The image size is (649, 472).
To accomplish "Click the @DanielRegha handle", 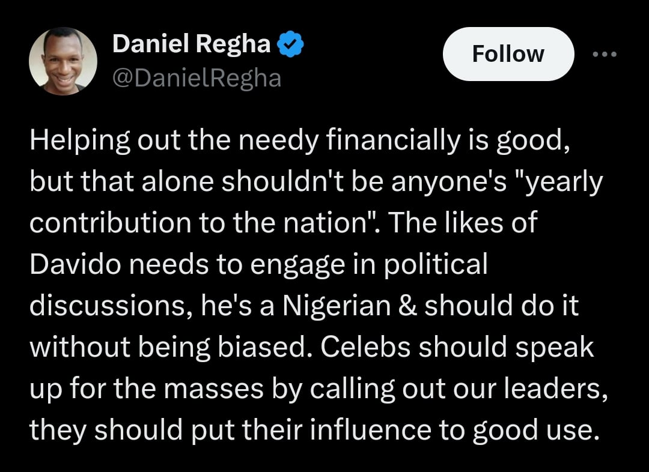I will point(197,77).
